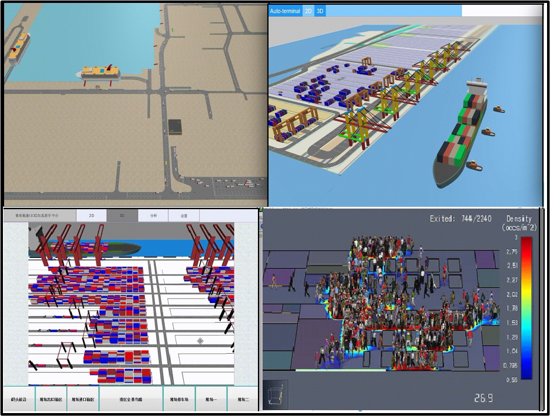Click the 堆场出口箱区 button

point(51,400)
